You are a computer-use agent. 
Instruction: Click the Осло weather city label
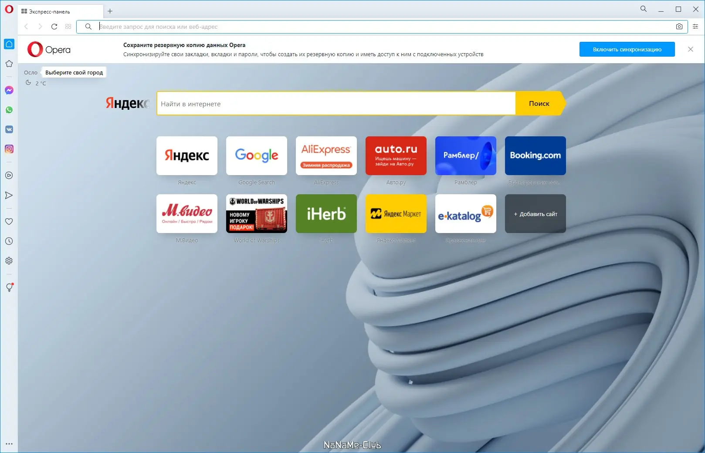(31, 73)
